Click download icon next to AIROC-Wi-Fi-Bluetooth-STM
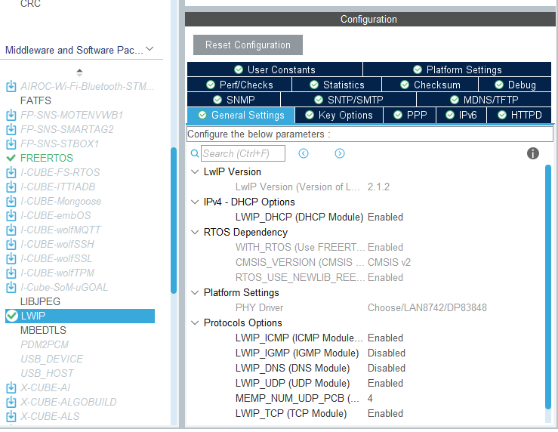 [x=11, y=86]
